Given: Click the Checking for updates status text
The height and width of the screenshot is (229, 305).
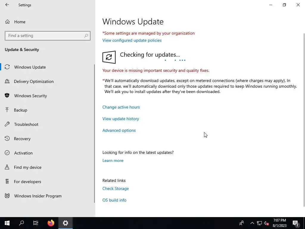Looking at the screenshot, I should (x=150, y=55).
